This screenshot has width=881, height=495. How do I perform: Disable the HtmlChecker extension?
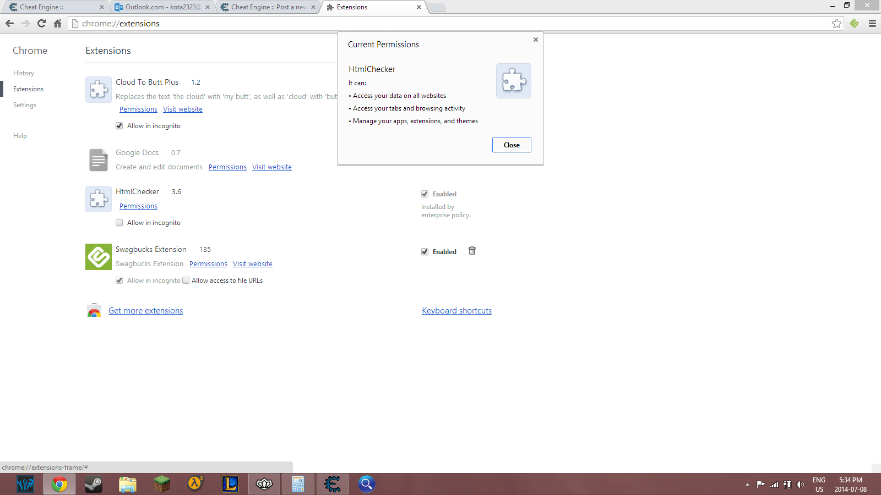click(x=425, y=194)
